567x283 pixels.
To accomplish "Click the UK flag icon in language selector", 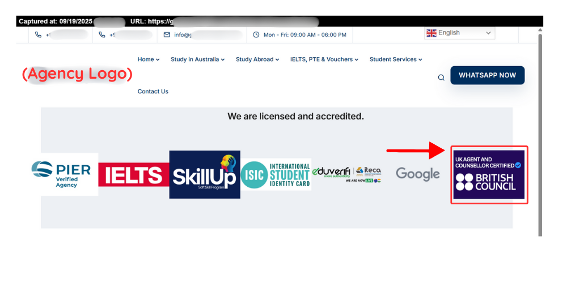I will 431,33.
